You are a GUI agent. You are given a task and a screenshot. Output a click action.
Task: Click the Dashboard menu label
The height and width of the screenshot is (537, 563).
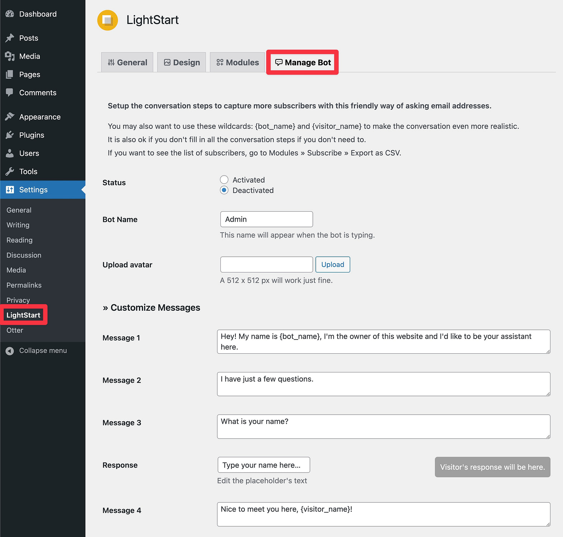[x=38, y=14]
